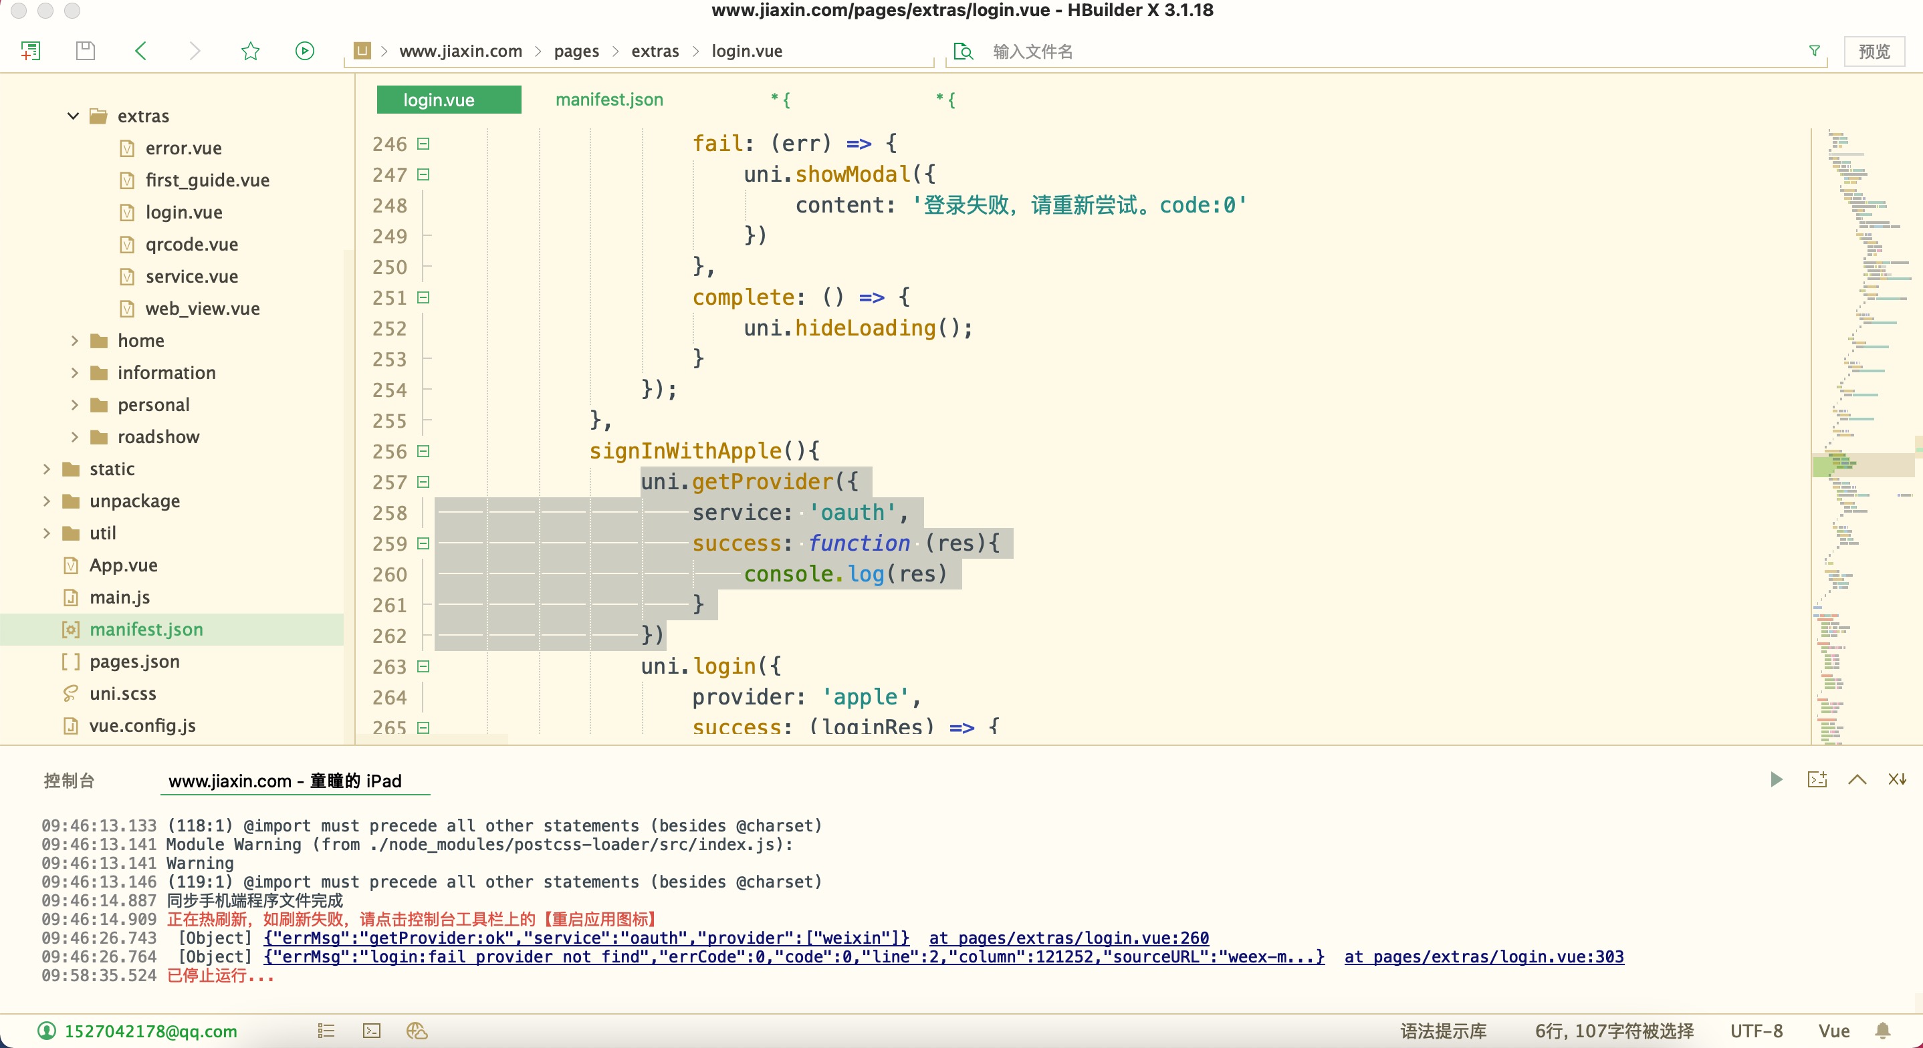Expand the static folder

tap(46, 469)
